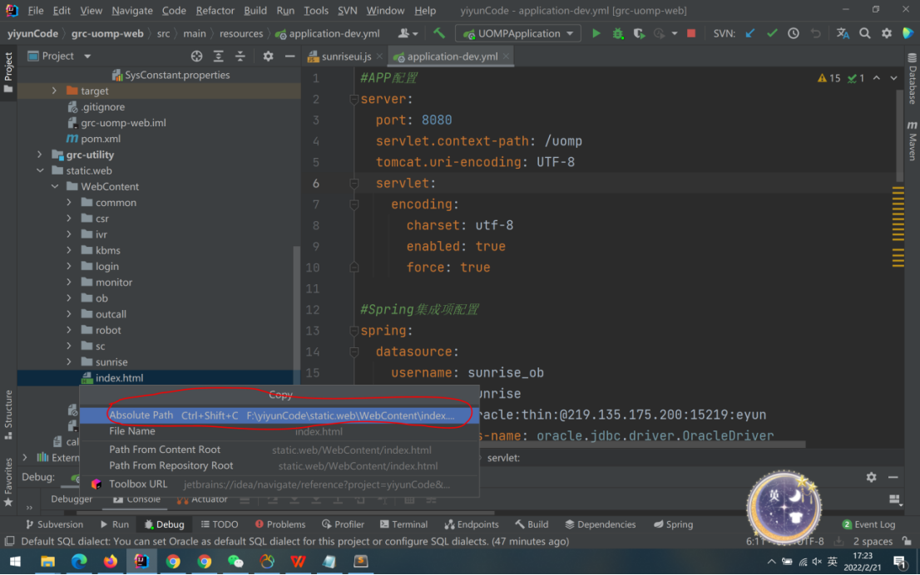Click the SVN update project arrow
Image resolution: width=920 pixels, height=575 pixels.
tap(750, 34)
